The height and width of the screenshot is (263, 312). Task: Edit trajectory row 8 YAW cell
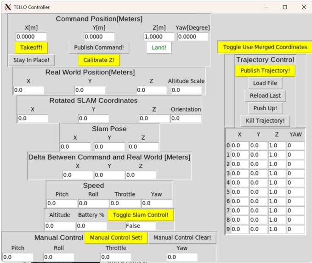coord(295,220)
